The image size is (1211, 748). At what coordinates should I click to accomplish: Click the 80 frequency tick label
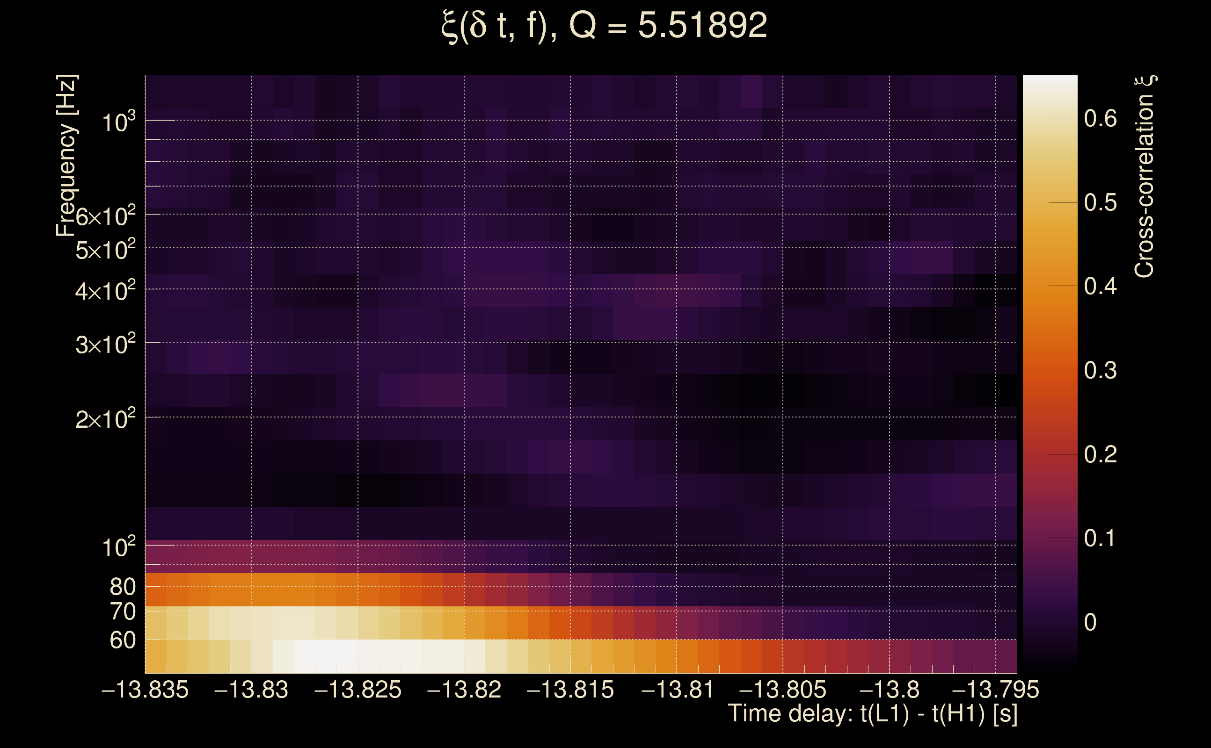[x=122, y=587]
